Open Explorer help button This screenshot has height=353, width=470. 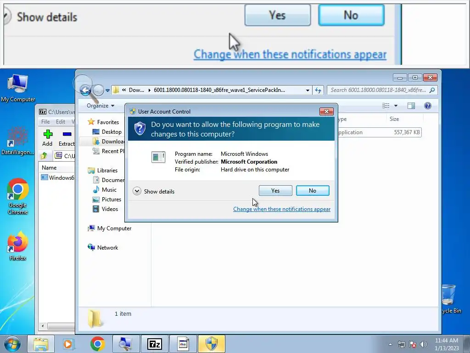click(x=428, y=106)
